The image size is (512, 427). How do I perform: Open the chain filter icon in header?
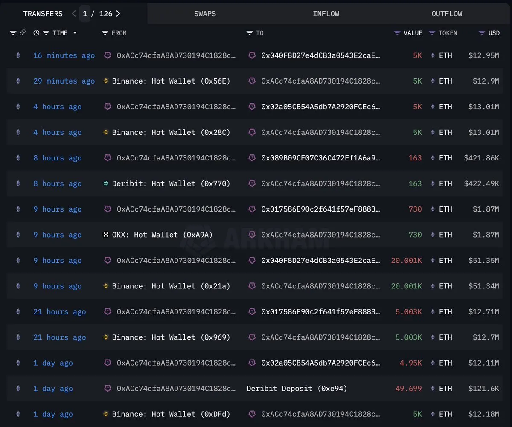[x=13, y=33]
